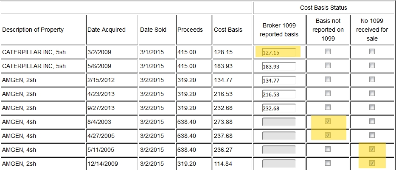Tick 'Basis not reported' for Amgen acquired 9/27/2013
Image resolution: width=396 pixels, height=170 pixels.
[x=327, y=107]
